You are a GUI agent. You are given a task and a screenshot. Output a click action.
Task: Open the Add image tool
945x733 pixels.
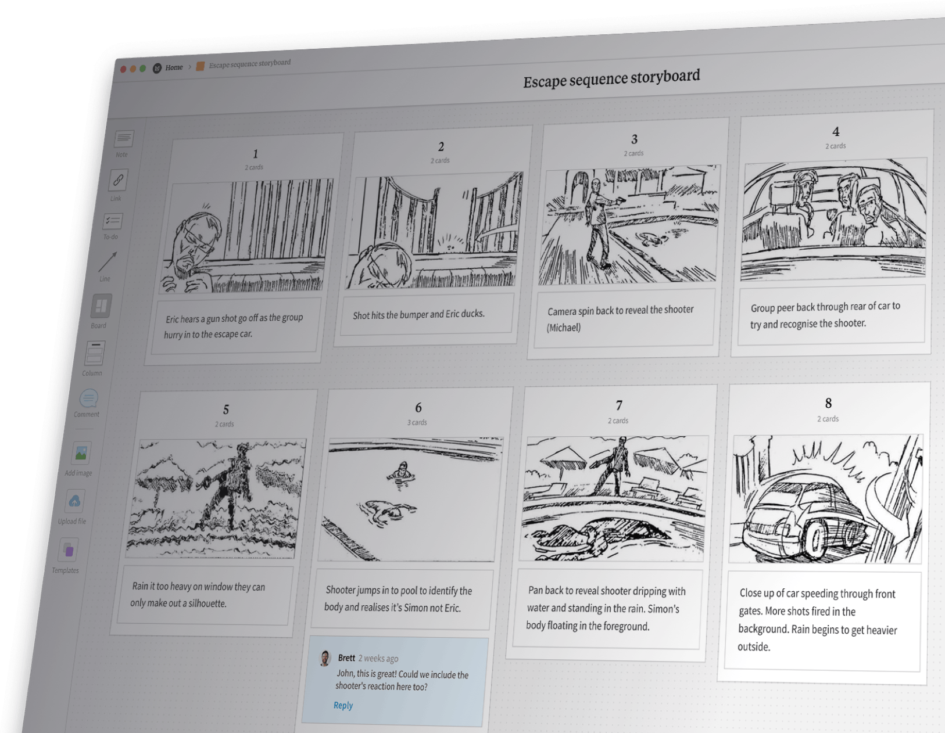(81, 453)
